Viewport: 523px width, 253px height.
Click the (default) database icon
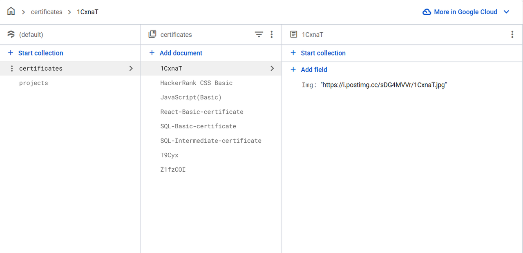[11, 35]
